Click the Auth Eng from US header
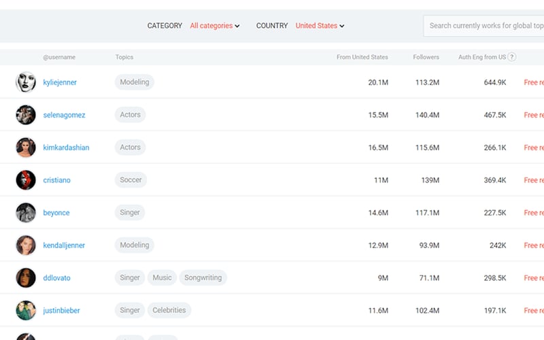This screenshot has width=544, height=340. coord(482,57)
